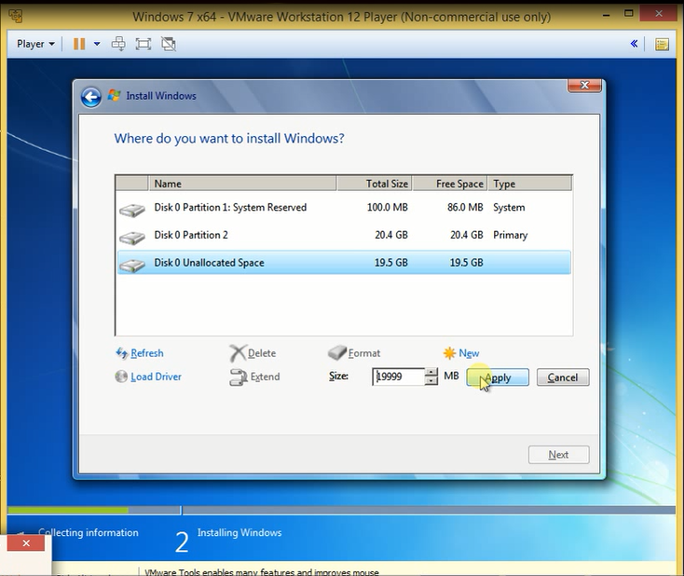Close the Install Windows dialog
684x576 pixels.
(x=584, y=85)
